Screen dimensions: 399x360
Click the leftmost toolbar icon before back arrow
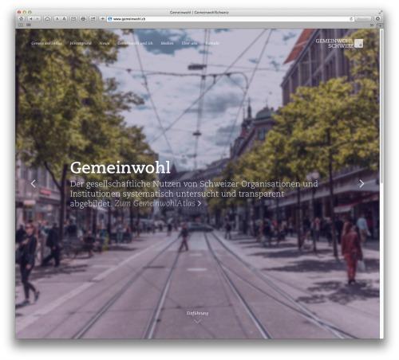pyautogui.click(x=22, y=19)
